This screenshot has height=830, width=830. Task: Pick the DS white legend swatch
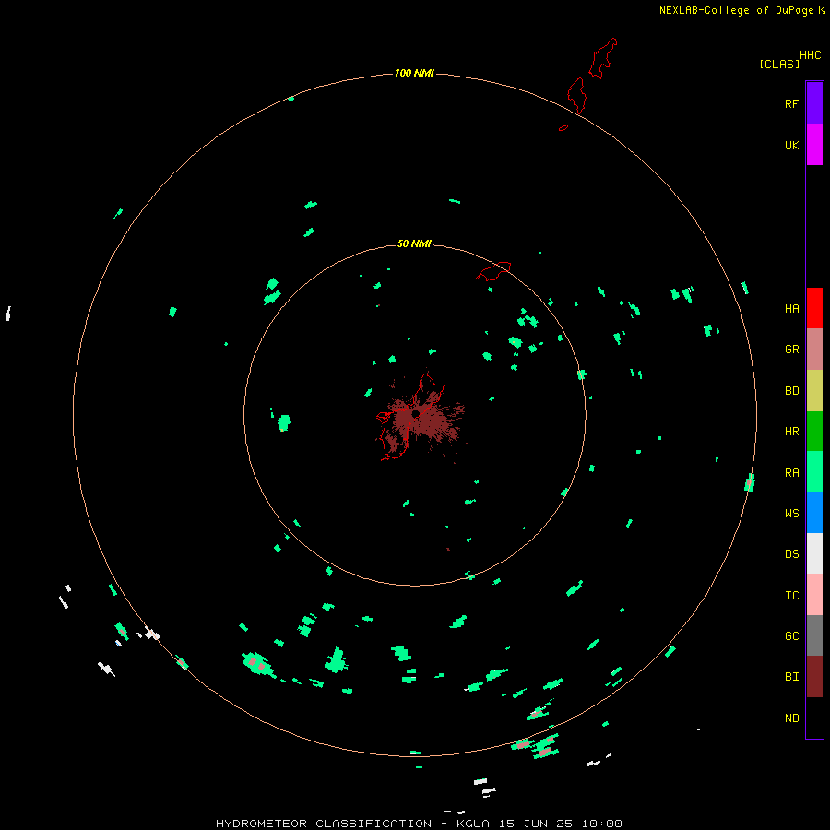pos(814,553)
